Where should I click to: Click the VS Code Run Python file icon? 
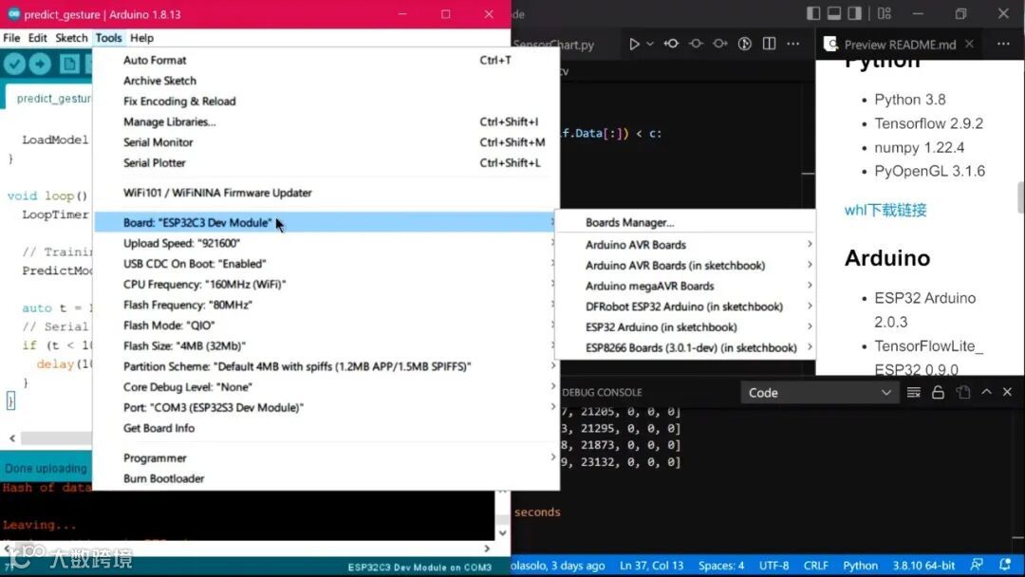(x=633, y=44)
